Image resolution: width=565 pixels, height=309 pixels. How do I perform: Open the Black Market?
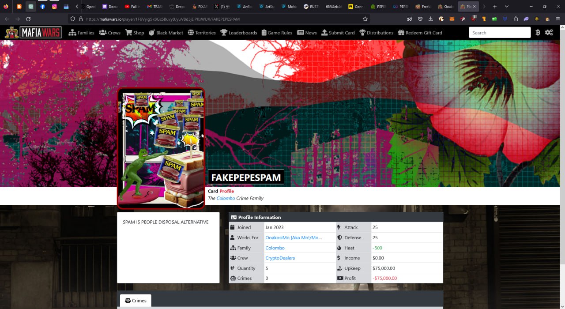(166, 33)
